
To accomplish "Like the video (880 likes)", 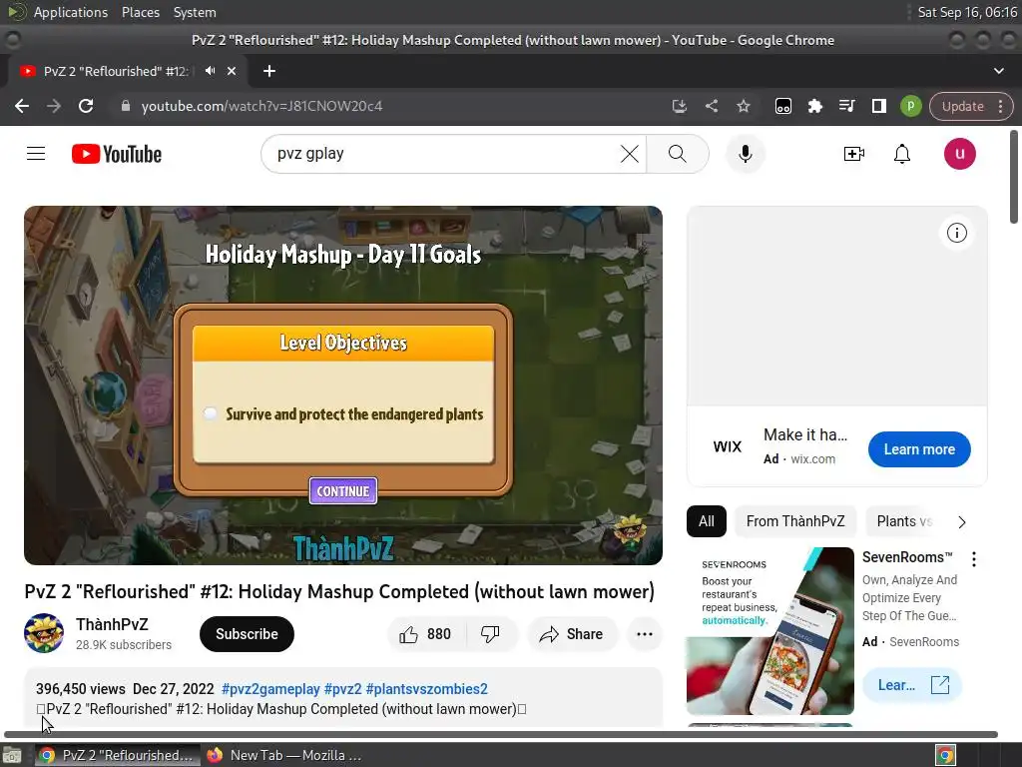I will (x=425, y=634).
